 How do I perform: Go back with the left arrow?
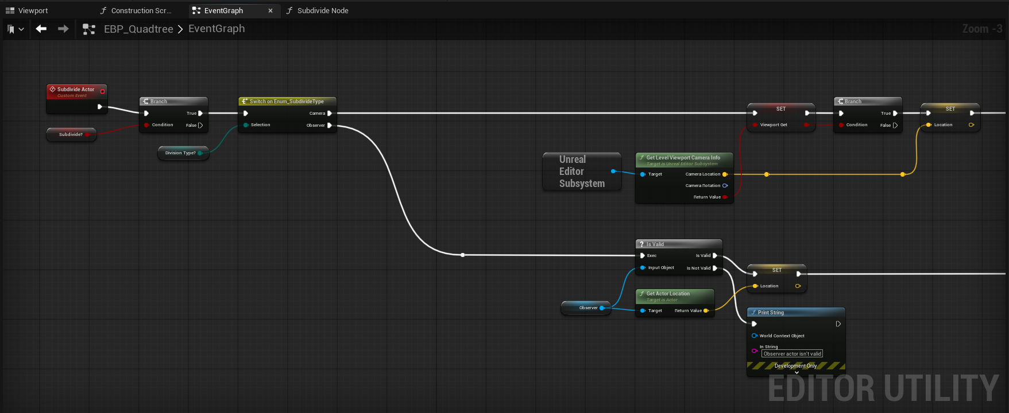point(41,29)
